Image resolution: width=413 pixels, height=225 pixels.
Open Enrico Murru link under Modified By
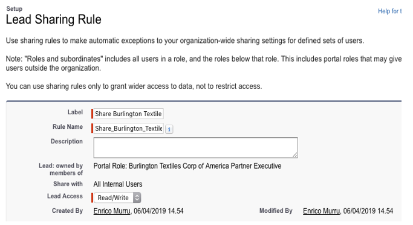321,211
